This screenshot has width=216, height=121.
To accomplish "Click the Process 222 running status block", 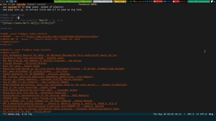I will (103, 1).
